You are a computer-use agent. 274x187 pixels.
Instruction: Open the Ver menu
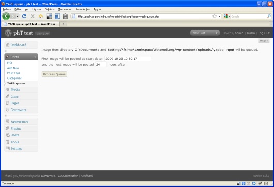pyautogui.click(x=26, y=9)
